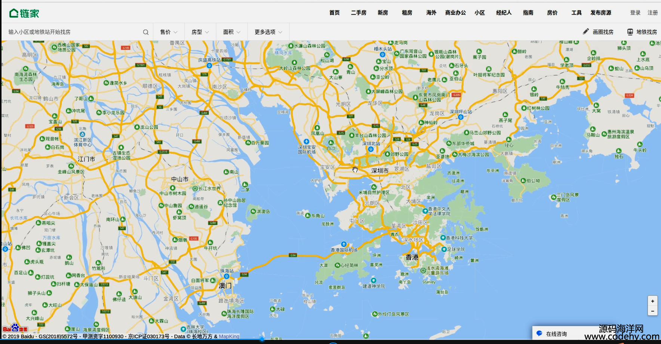Open the 指南 guide menu item
Screen dimensions: 661x344
click(528, 13)
